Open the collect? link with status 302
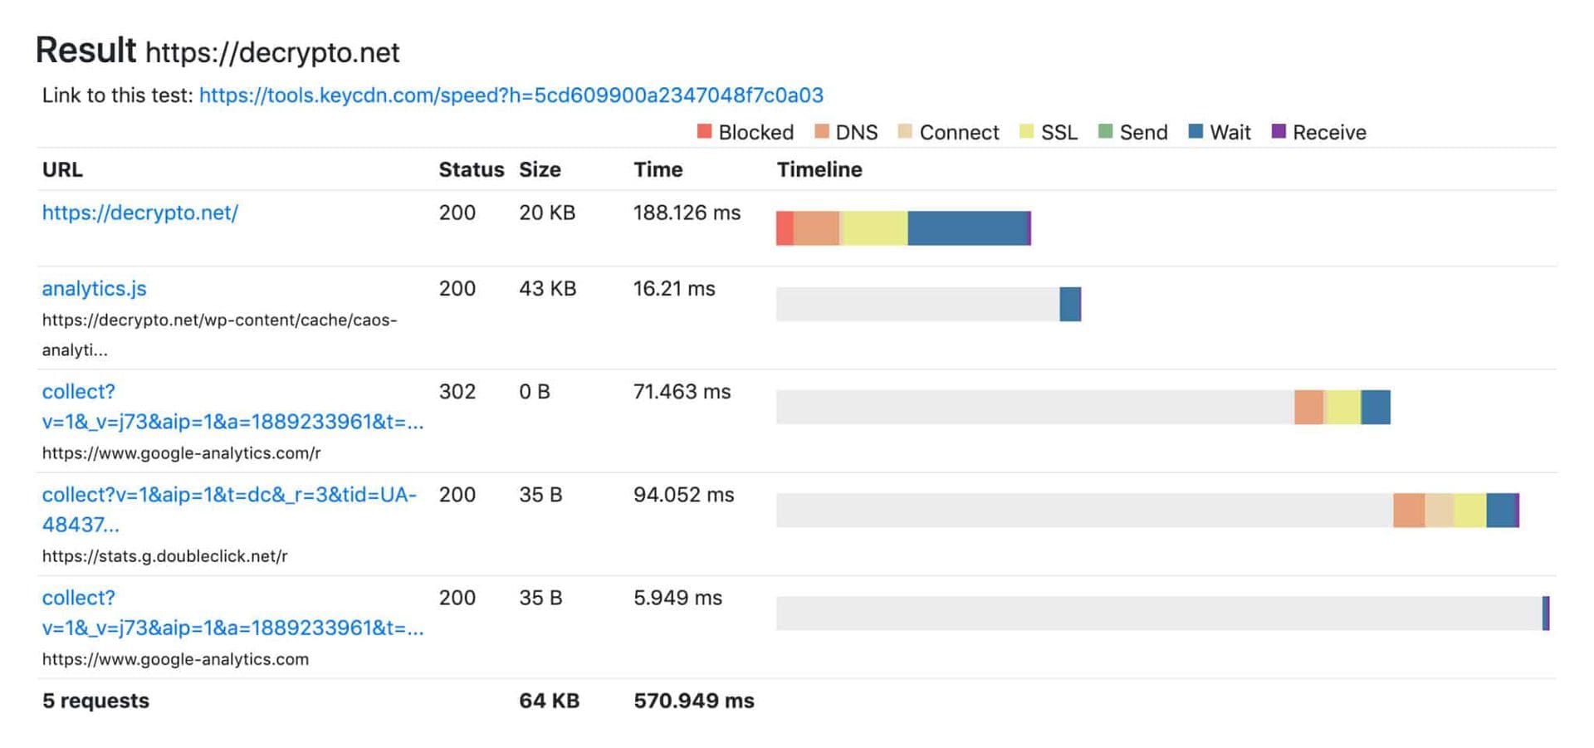The width and height of the screenshot is (1594, 748). (232, 406)
